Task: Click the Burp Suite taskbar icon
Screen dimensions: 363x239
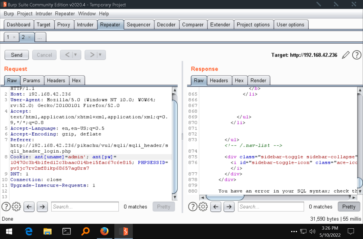Action: 123,231
